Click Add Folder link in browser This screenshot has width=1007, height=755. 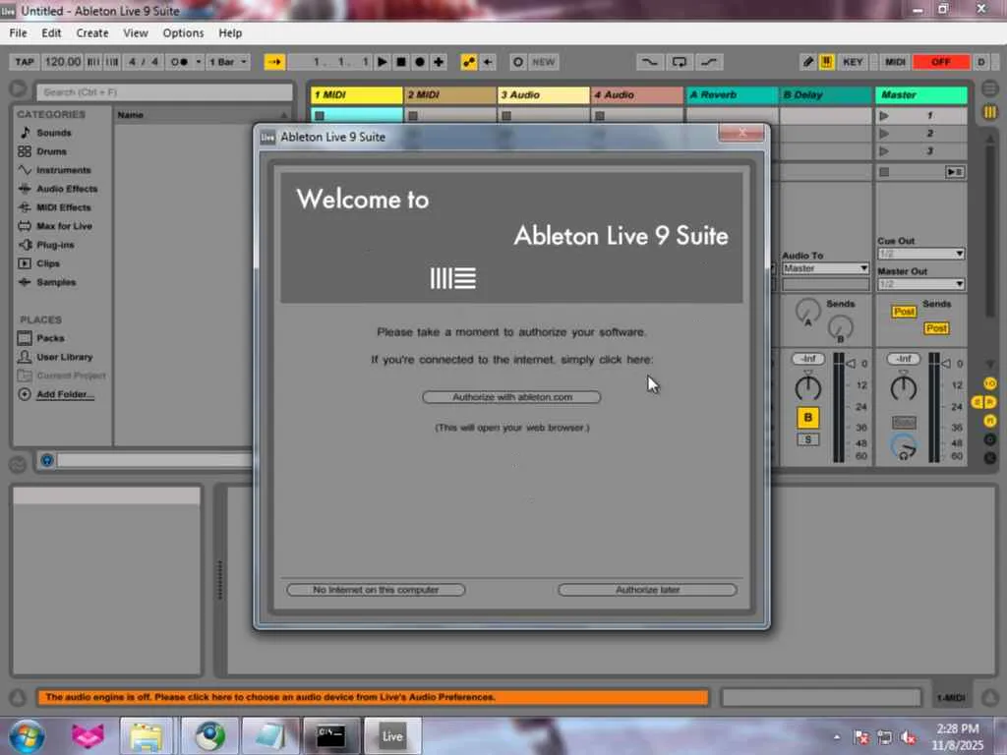point(65,394)
